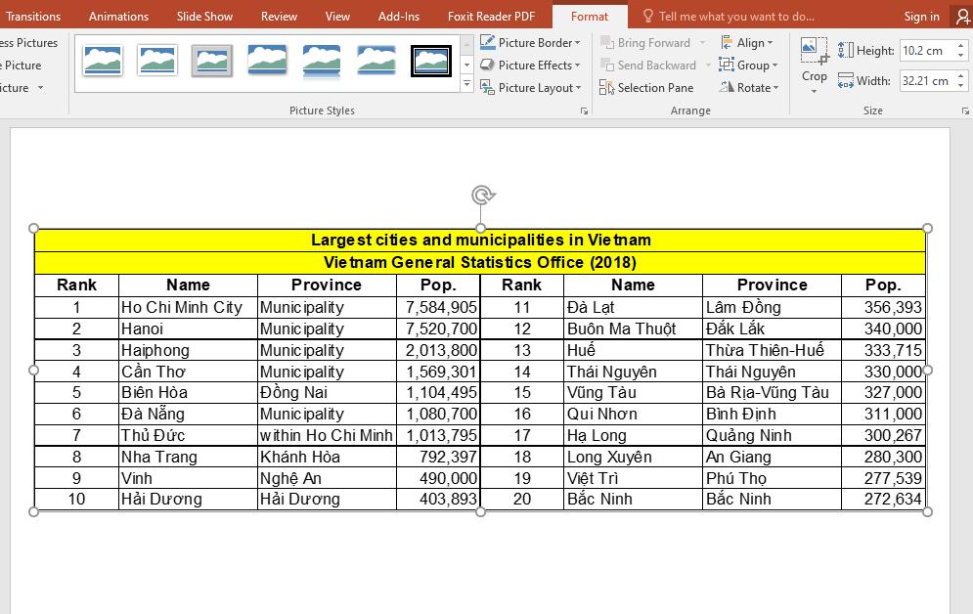Viewport: 973px width, 614px height.
Task: Open the Align dropdown
Action: click(747, 43)
